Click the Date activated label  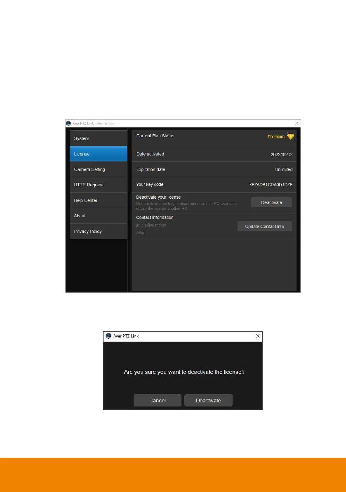tap(150, 154)
